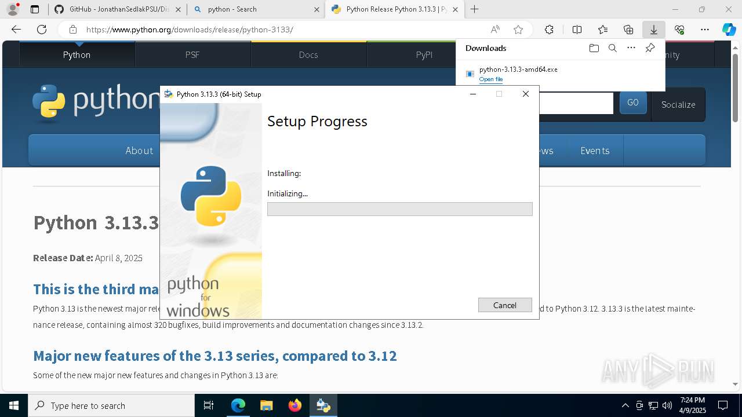Open the volume control tray icon
Image resolution: width=742 pixels, height=417 pixels.
[667, 405]
